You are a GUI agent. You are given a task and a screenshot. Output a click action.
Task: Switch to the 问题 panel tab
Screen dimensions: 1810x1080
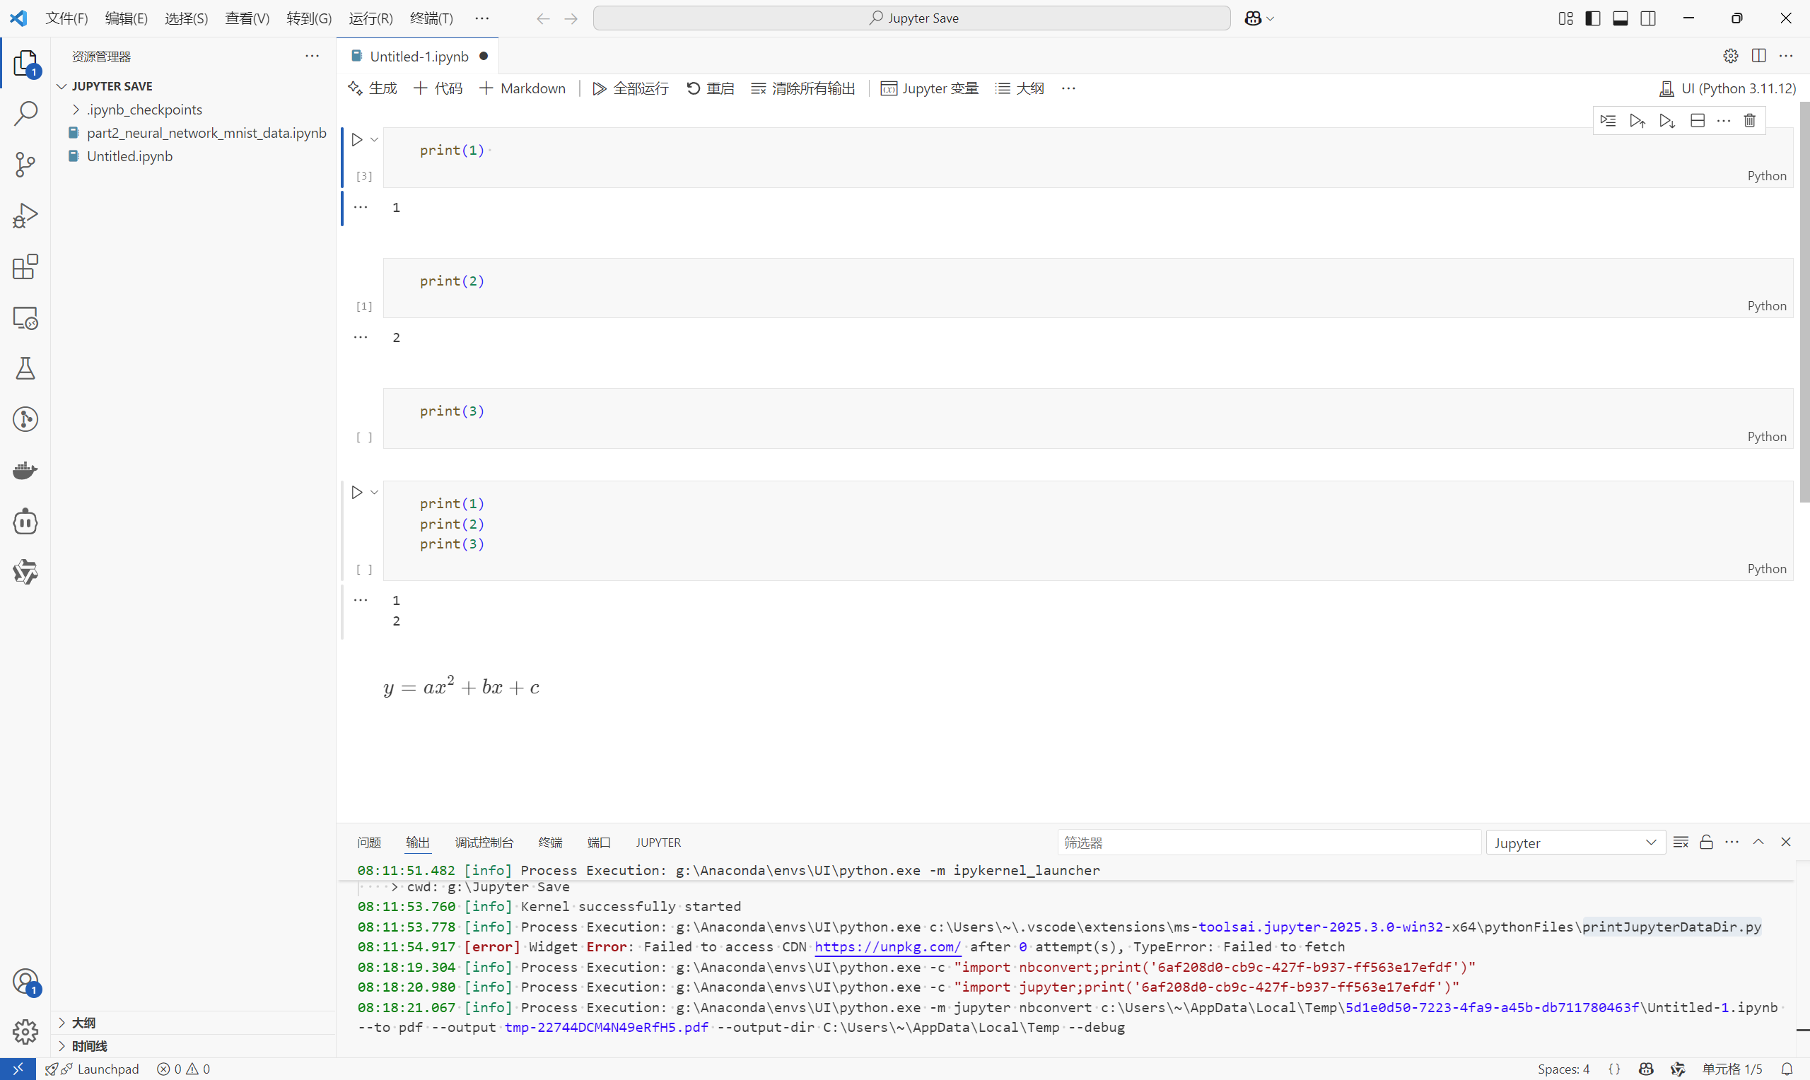tap(369, 842)
